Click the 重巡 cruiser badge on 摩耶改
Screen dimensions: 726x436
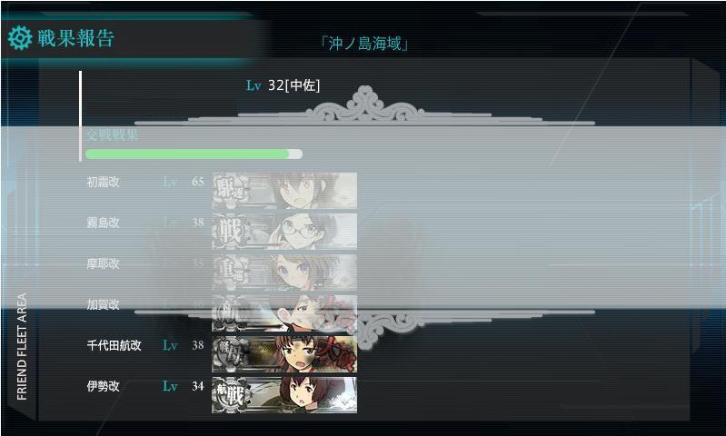coord(231,272)
